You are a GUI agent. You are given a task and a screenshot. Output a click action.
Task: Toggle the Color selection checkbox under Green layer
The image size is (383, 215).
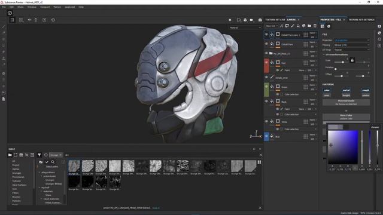pyautogui.click(x=282, y=94)
